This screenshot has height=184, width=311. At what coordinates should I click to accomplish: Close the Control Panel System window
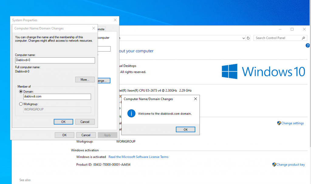[304, 29]
